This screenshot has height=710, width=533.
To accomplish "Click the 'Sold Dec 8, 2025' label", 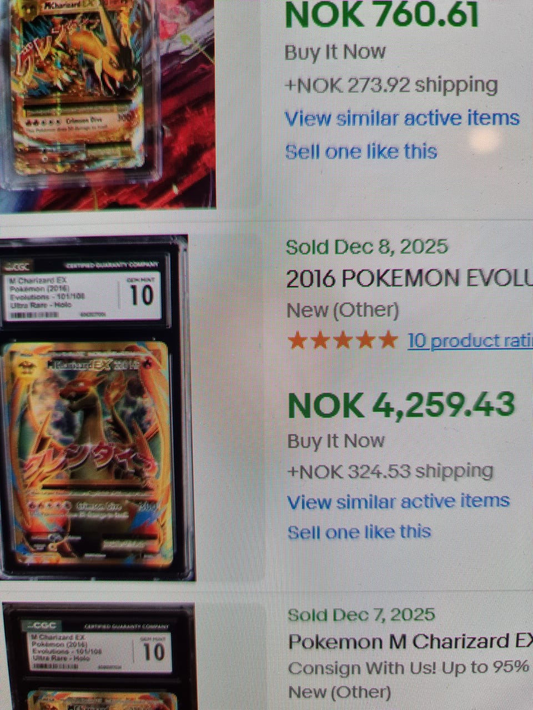I will point(367,247).
